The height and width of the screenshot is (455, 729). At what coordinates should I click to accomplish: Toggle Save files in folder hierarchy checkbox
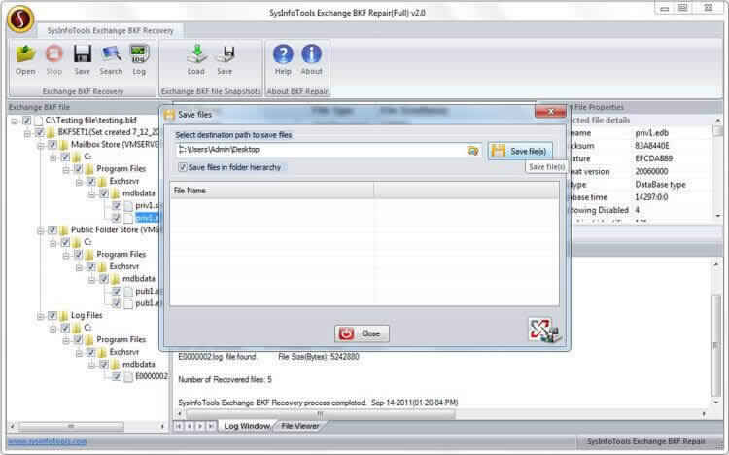coord(183,167)
